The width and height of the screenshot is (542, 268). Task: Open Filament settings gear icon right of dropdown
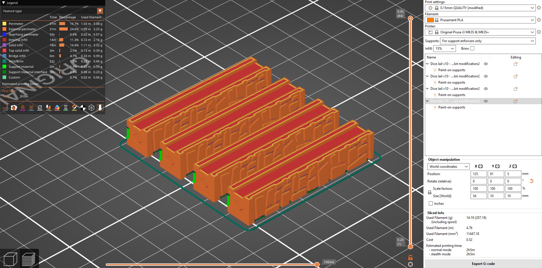(x=539, y=20)
